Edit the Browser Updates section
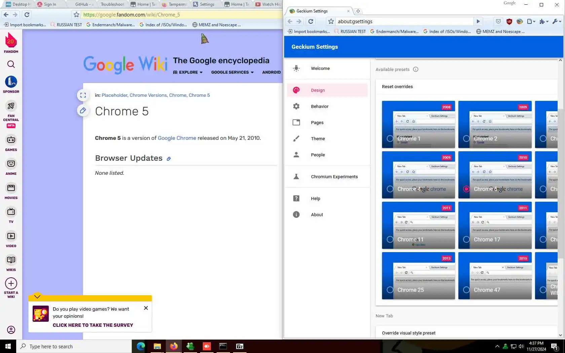 (x=169, y=159)
